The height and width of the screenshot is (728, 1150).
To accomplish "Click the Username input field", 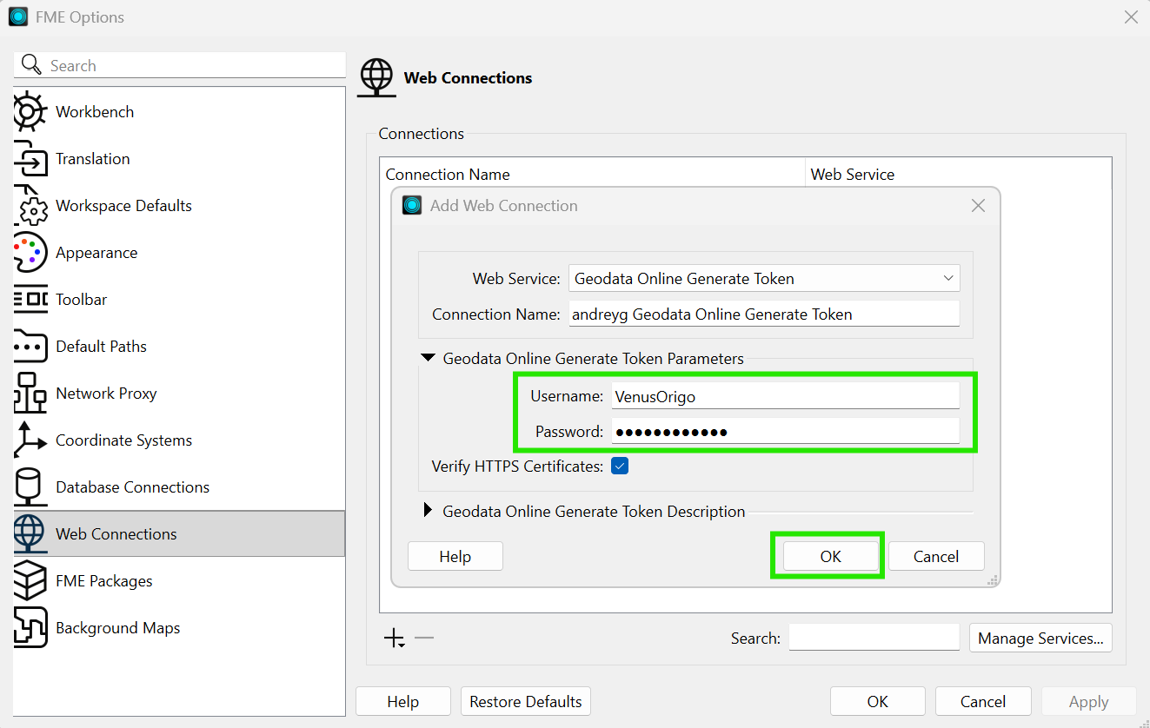I will point(786,395).
